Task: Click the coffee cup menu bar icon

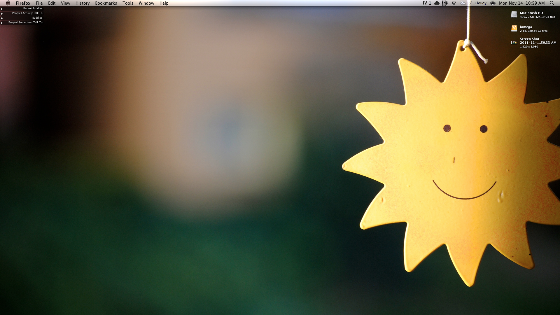Action: point(493,3)
